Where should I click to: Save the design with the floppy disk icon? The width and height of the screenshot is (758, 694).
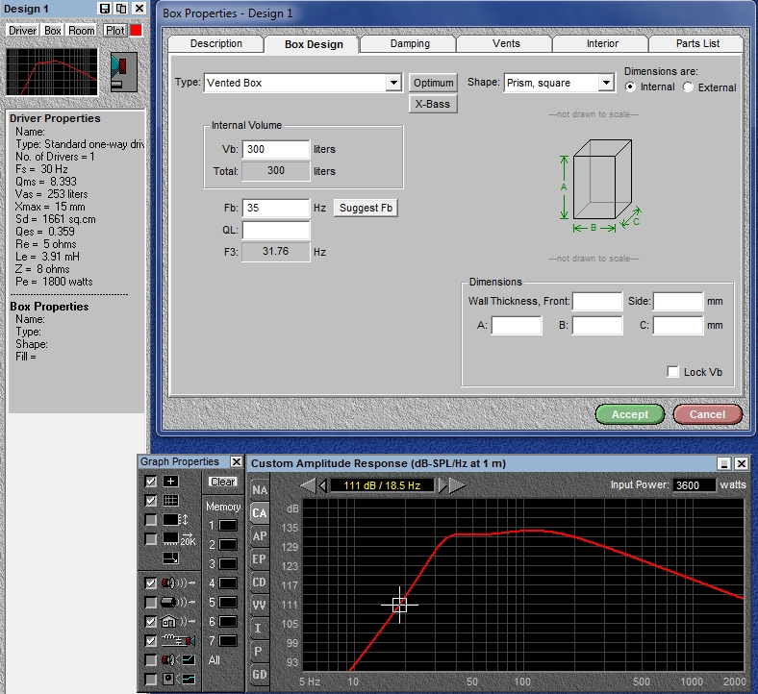pyautogui.click(x=105, y=9)
